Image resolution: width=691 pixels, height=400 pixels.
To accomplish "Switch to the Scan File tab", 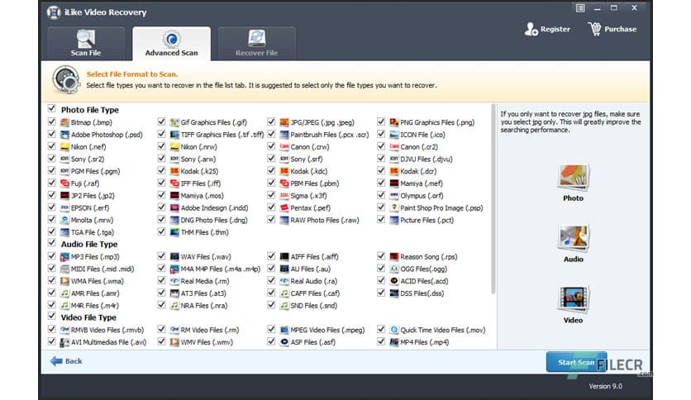I will pyautogui.click(x=86, y=43).
